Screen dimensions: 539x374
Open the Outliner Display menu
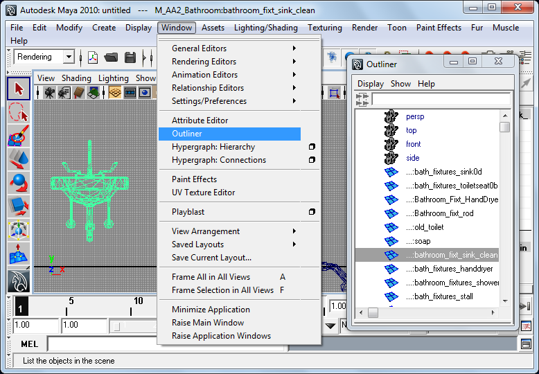coord(370,84)
